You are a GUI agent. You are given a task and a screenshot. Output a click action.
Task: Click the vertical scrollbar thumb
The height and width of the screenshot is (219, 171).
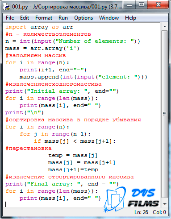pyautogui.click(x=165, y=114)
